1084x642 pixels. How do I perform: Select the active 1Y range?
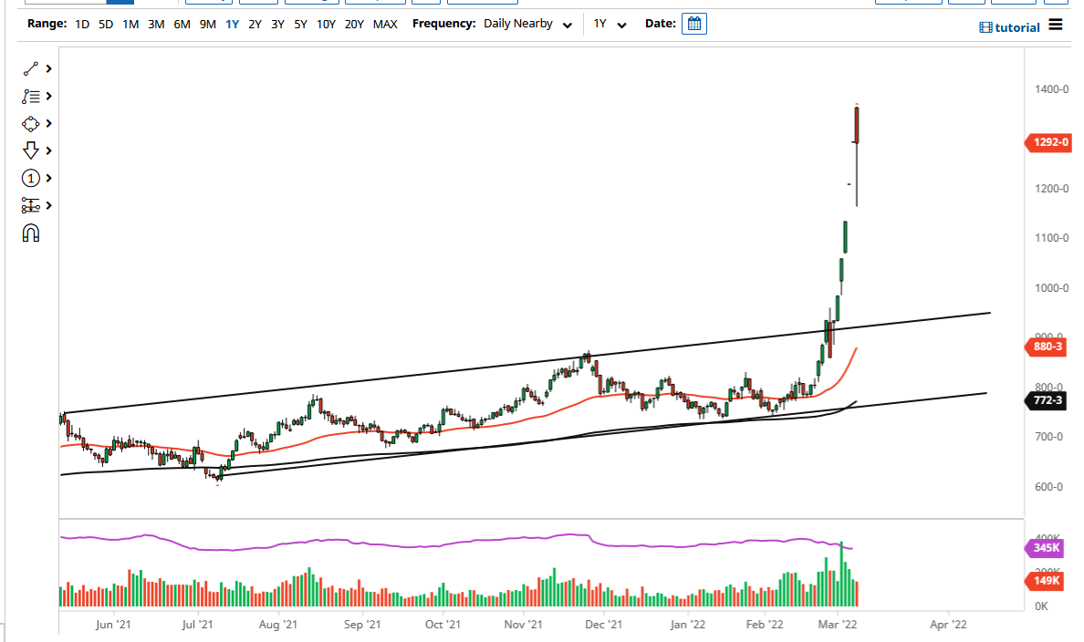233,25
